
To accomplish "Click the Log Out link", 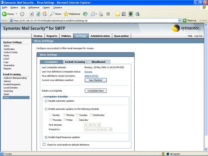I will (198, 36).
